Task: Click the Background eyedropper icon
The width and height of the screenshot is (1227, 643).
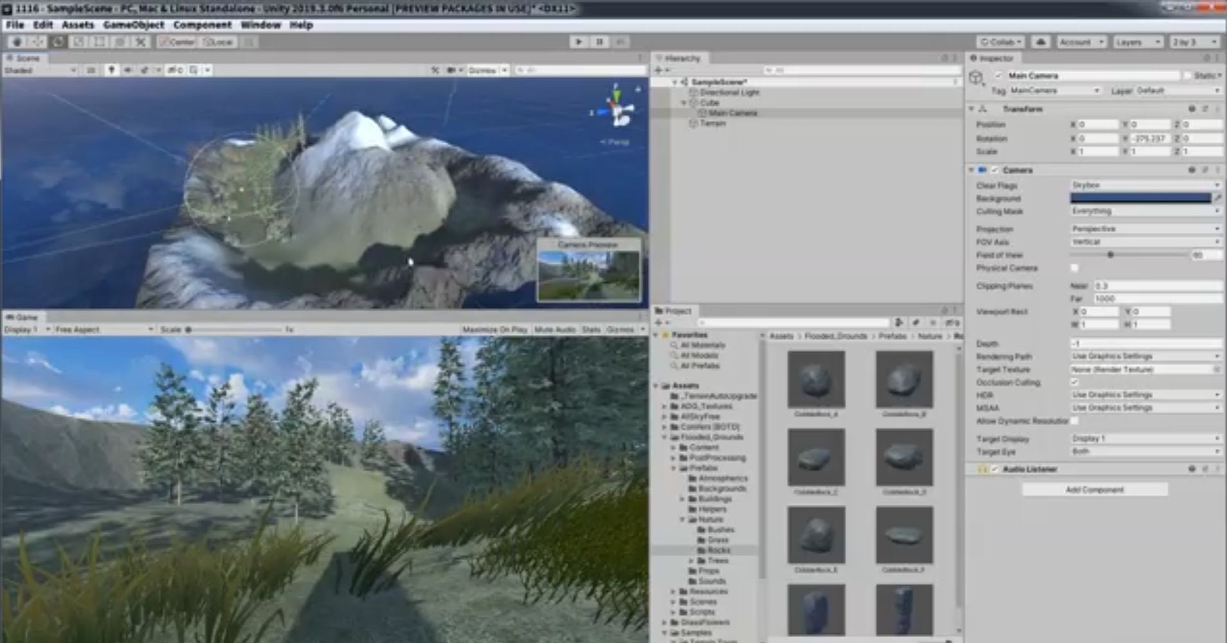Action: click(x=1217, y=198)
